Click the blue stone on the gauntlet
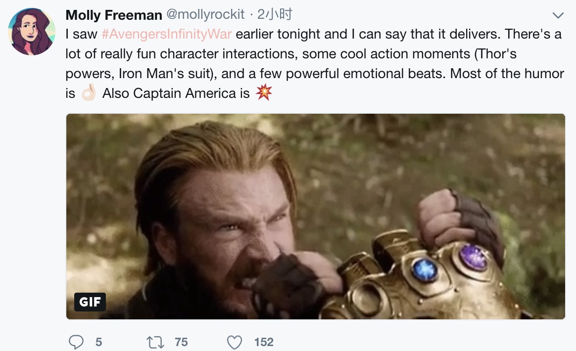The width and height of the screenshot is (576, 351). click(425, 269)
